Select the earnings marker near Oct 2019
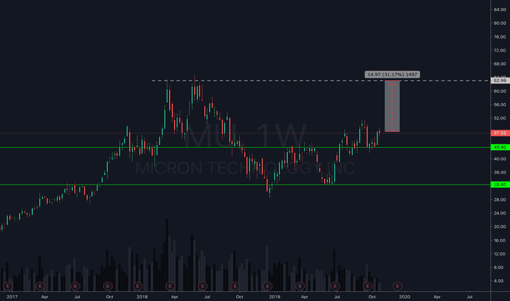The height and width of the screenshot is (301, 510). tap(368, 286)
